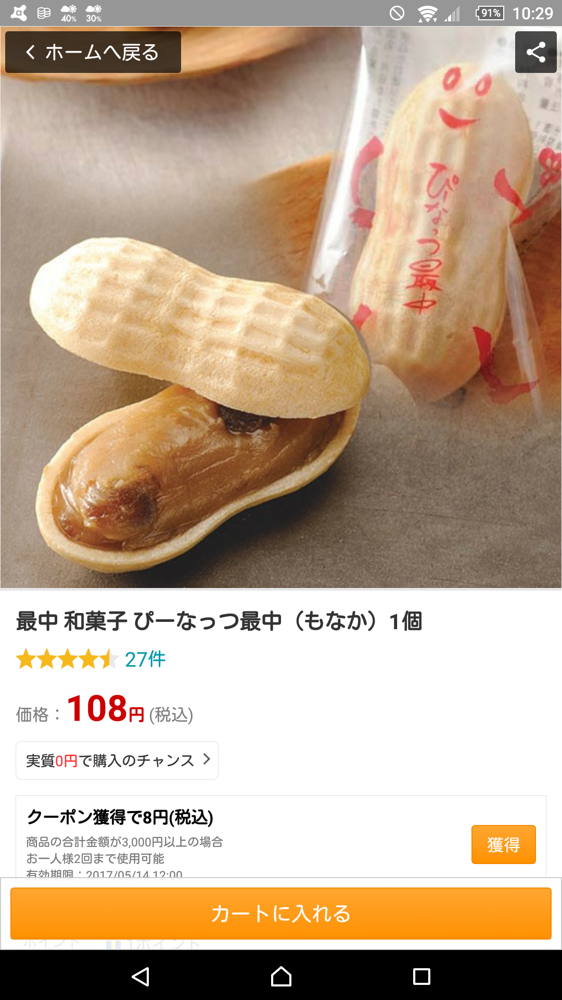The image size is (562, 1000).
Task: Tap the Wi-Fi status icon
Action: point(427,13)
